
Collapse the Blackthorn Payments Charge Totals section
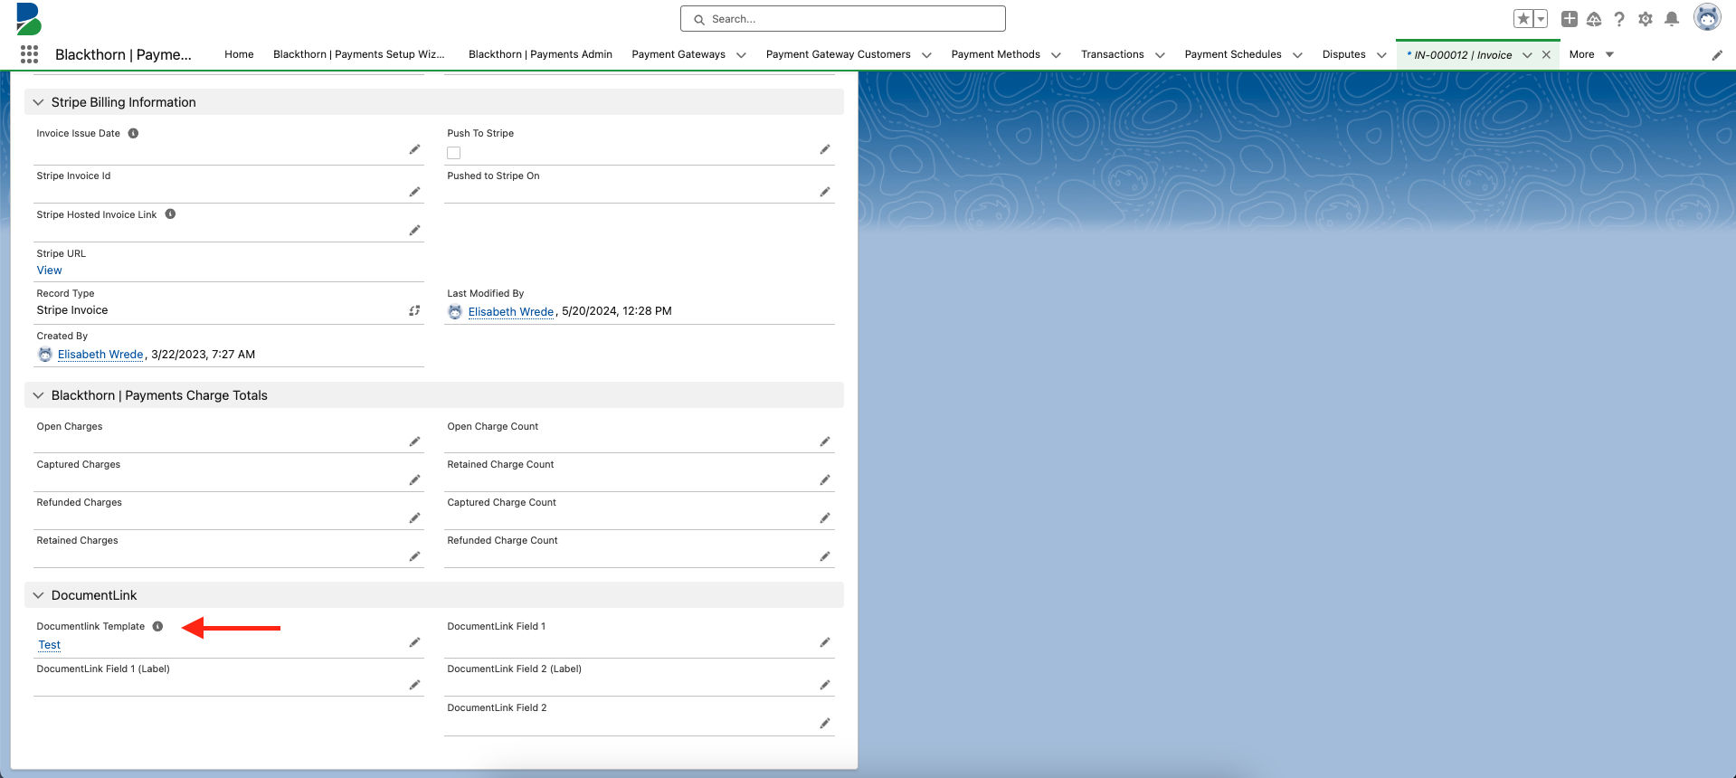click(38, 395)
